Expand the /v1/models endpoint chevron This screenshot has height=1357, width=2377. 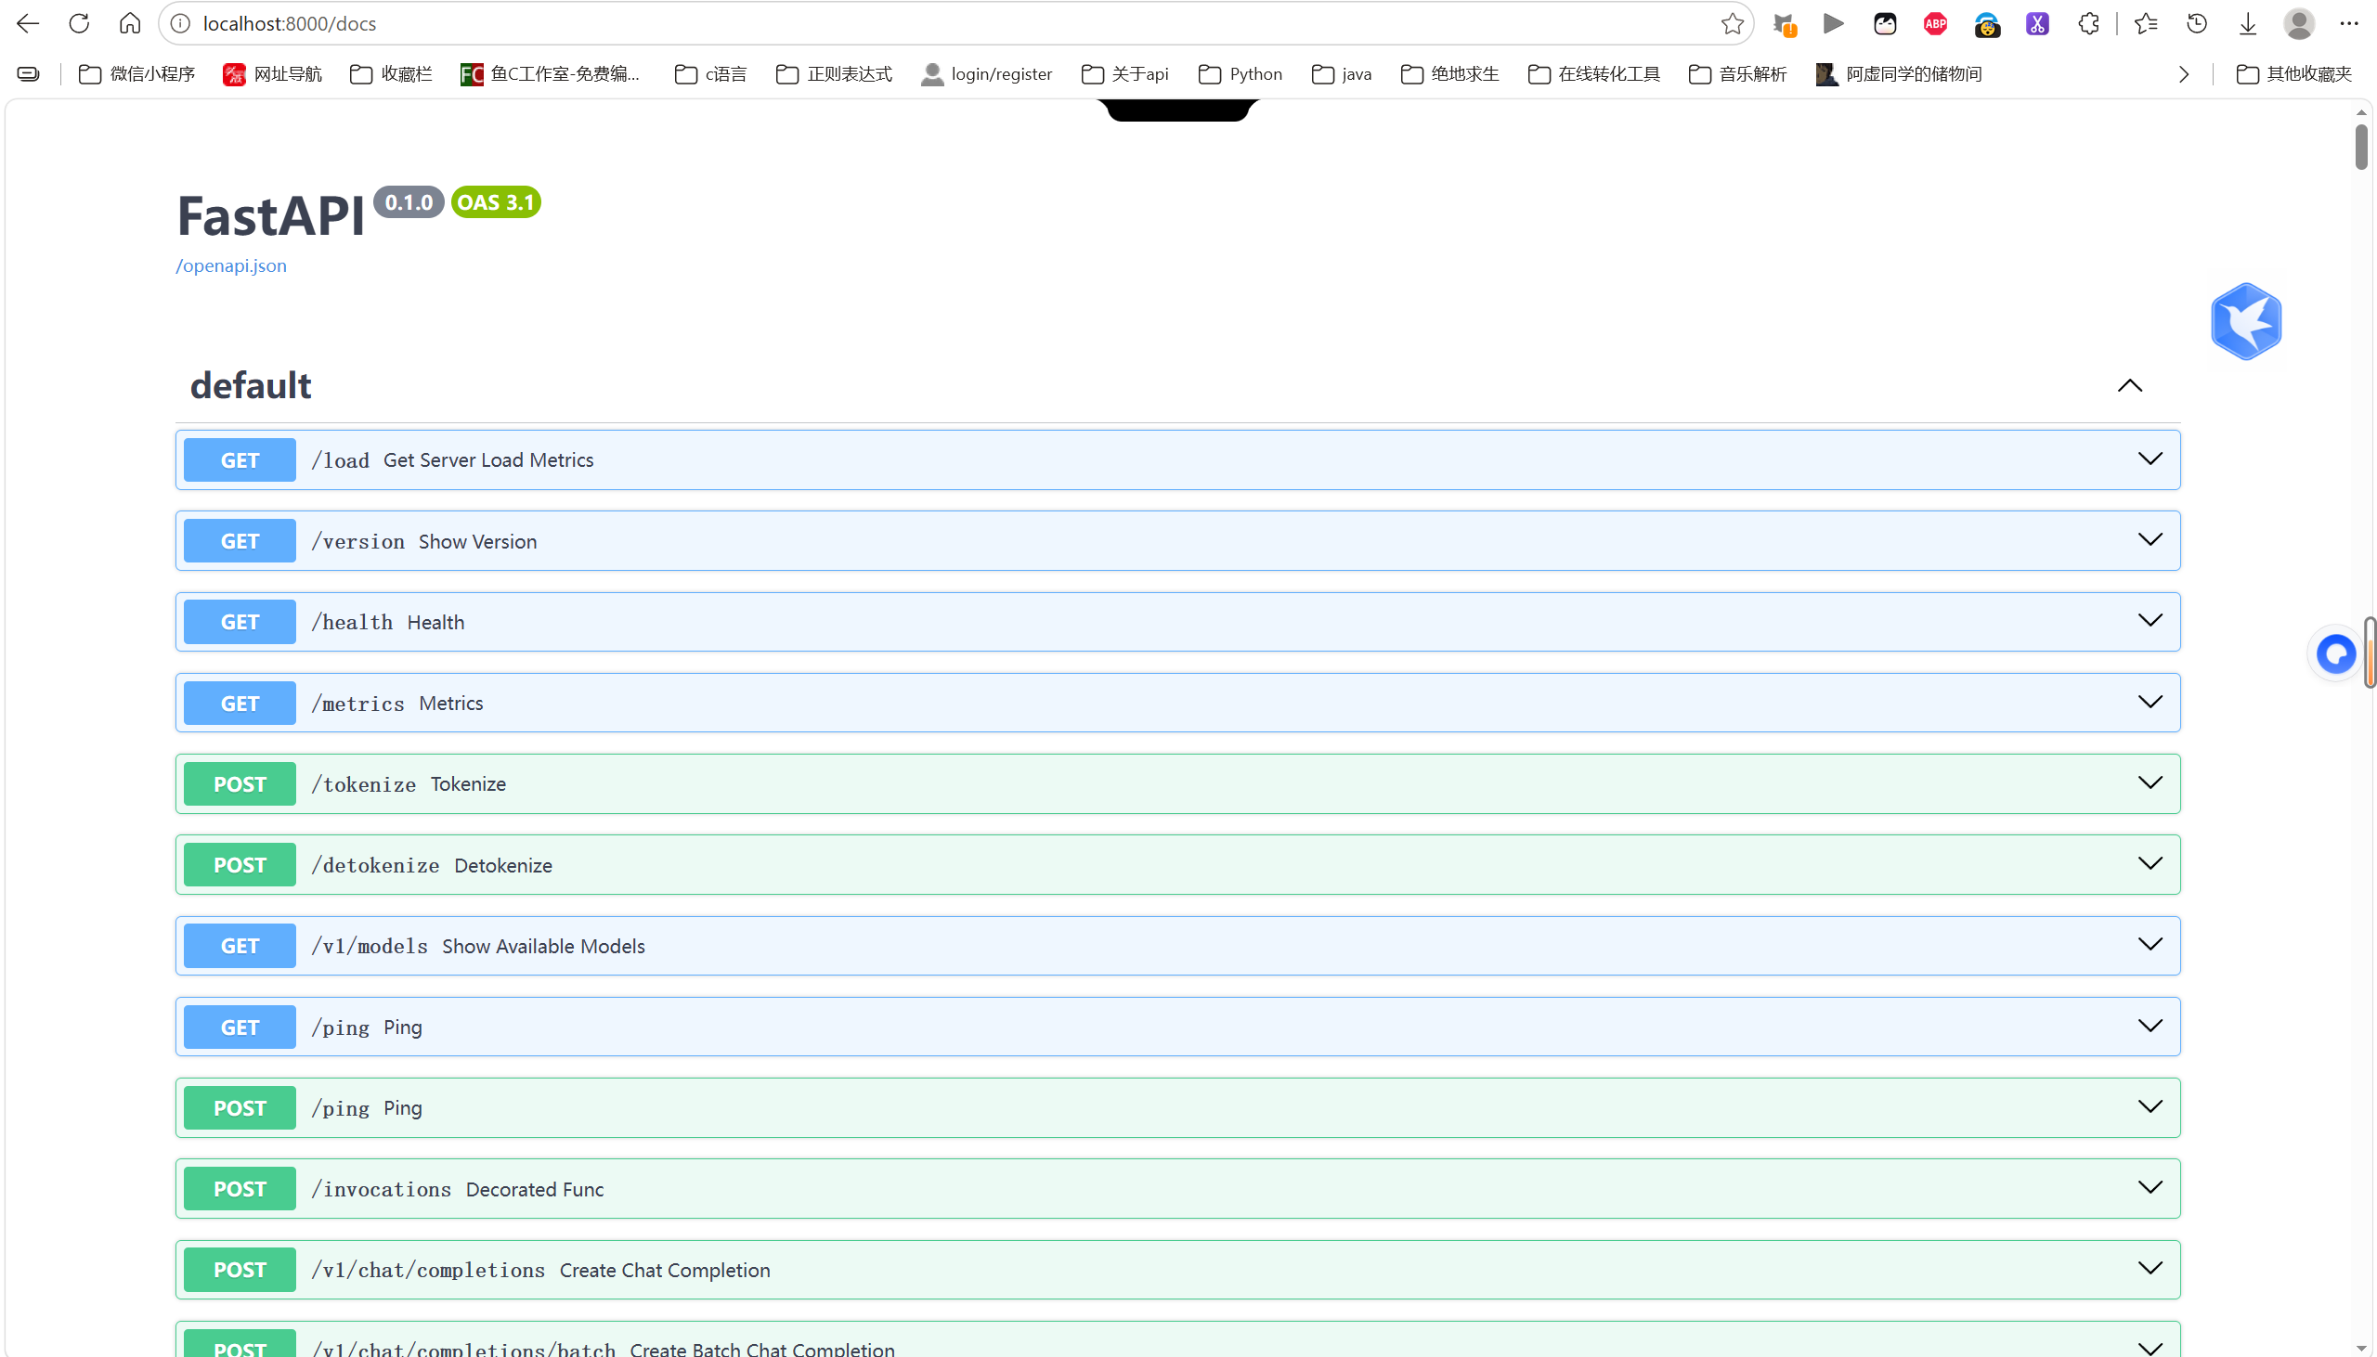[2150, 945]
